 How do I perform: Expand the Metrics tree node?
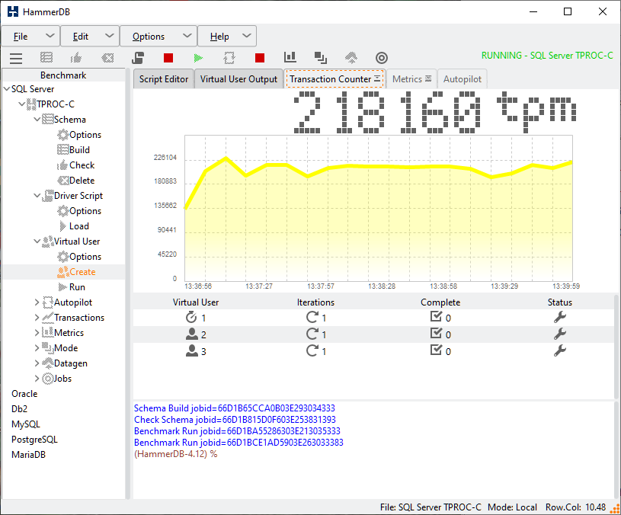tap(37, 332)
